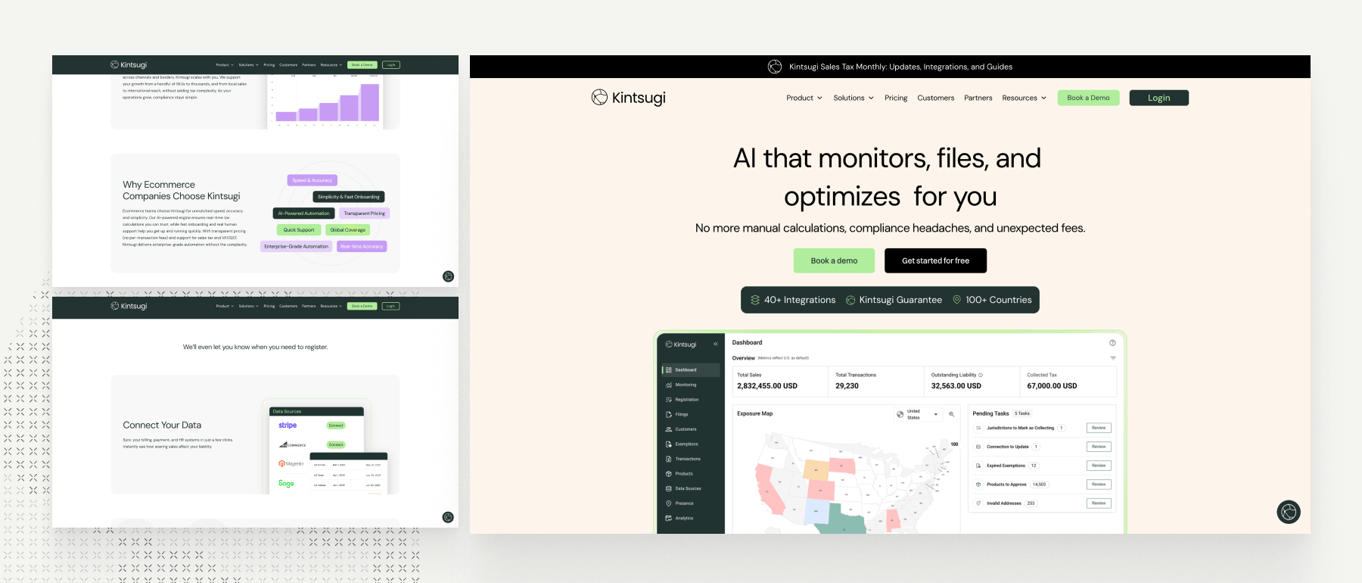Go to Customers in the hero page navbar
The image size is (1362, 583).
pyautogui.click(x=936, y=98)
